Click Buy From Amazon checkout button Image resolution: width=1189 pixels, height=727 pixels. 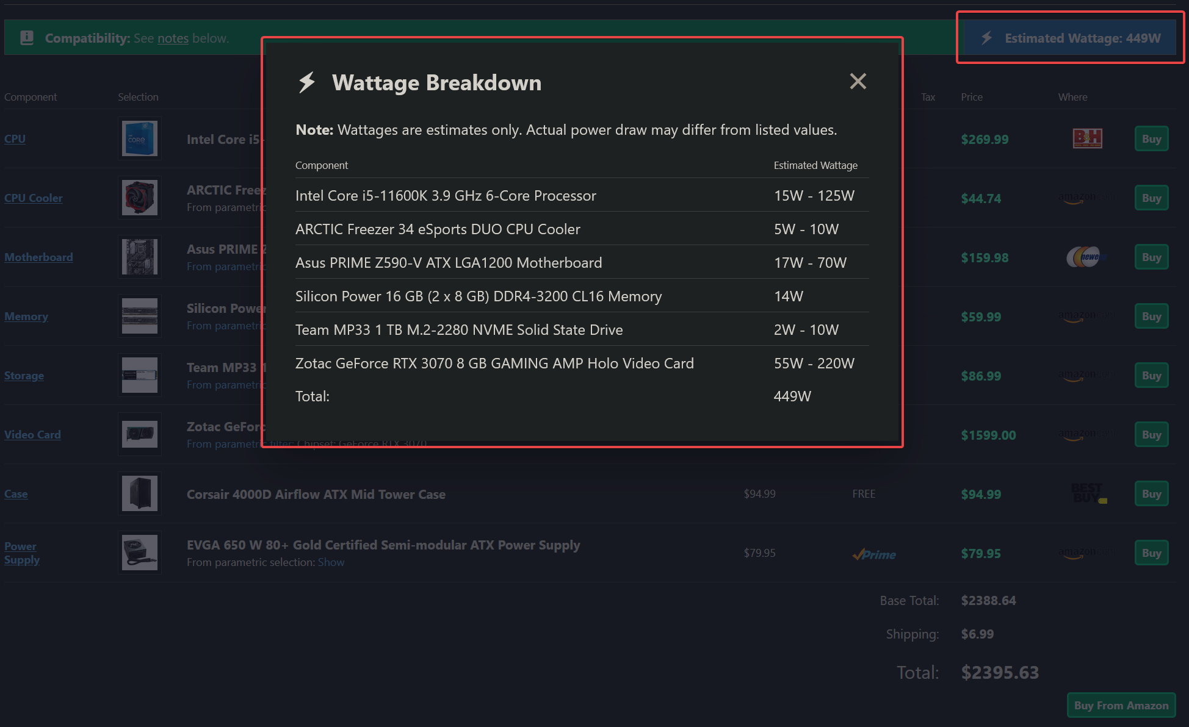pyautogui.click(x=1121, y=703)
